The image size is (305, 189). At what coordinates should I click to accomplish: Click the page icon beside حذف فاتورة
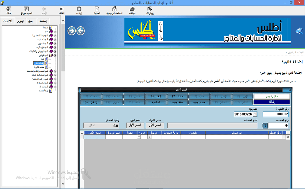(x=47, y=67)
